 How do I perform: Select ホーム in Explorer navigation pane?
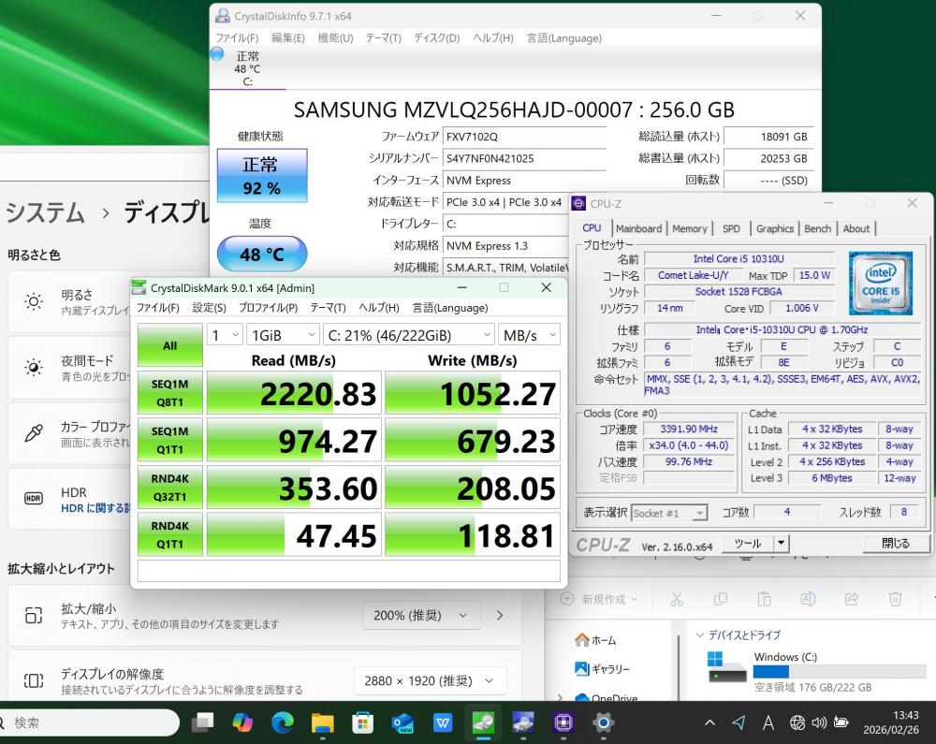[x=604, y=640]
